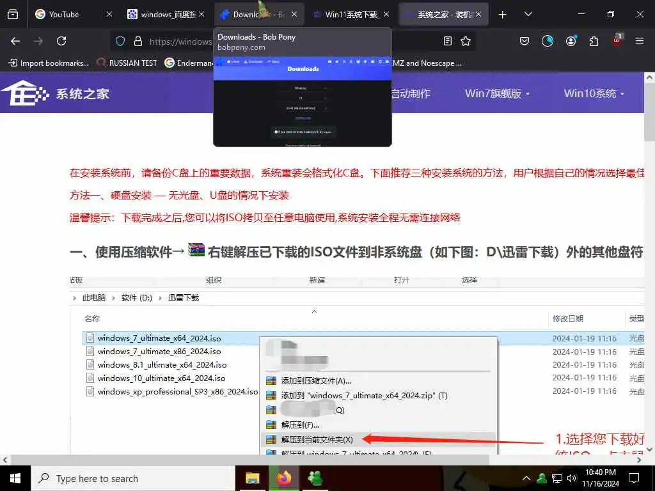Click the windows_8.1_ultimate_x64_2024.iso file name
This screenshot has width=655, height=491.
tap(162, 365)
